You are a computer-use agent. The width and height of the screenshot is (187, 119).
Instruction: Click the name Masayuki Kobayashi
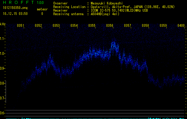click(107, 3)
